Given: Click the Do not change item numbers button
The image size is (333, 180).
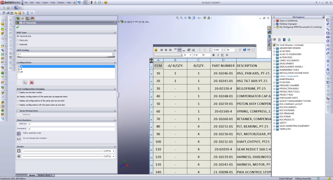Looking at the screenshot, I should point(19,139).
